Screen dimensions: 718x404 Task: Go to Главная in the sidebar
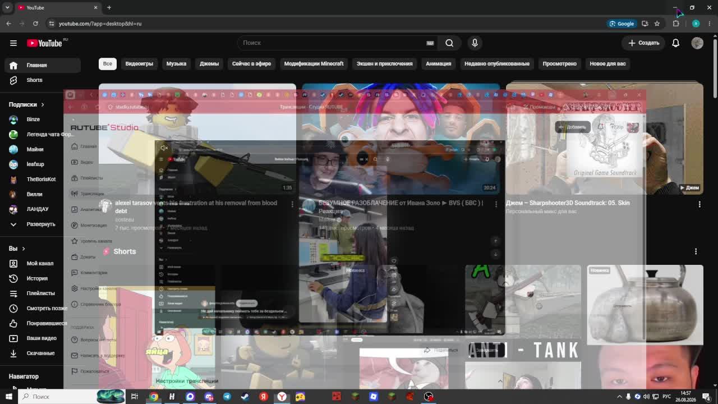(44, 65)
